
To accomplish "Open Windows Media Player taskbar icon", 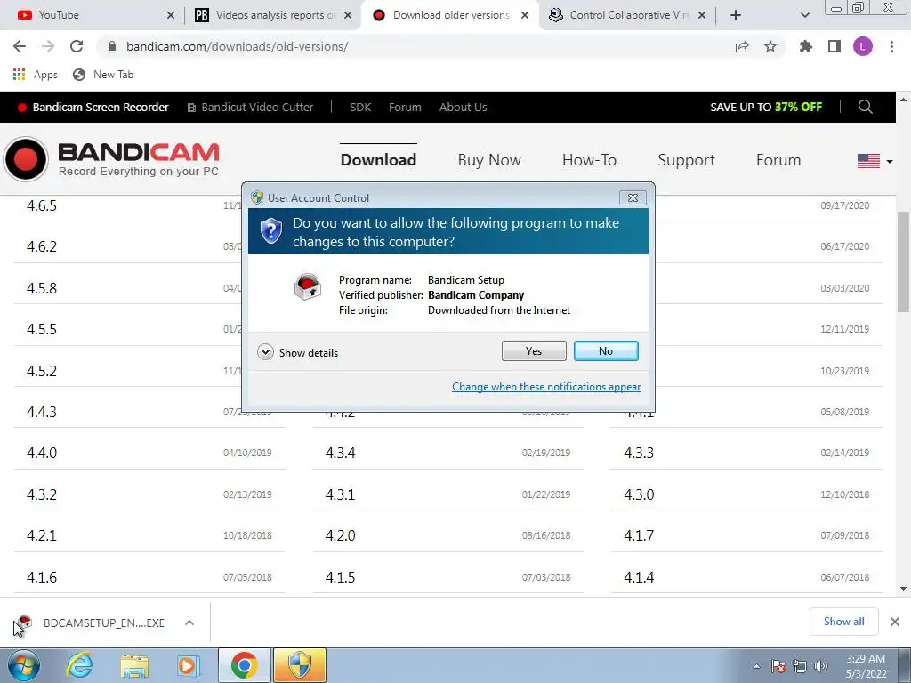I will click(x=188, y=665).
